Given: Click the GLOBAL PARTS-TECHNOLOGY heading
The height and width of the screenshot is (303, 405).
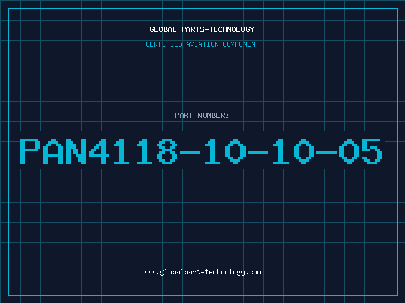Looking at the screenshot, I should (202, 29).
